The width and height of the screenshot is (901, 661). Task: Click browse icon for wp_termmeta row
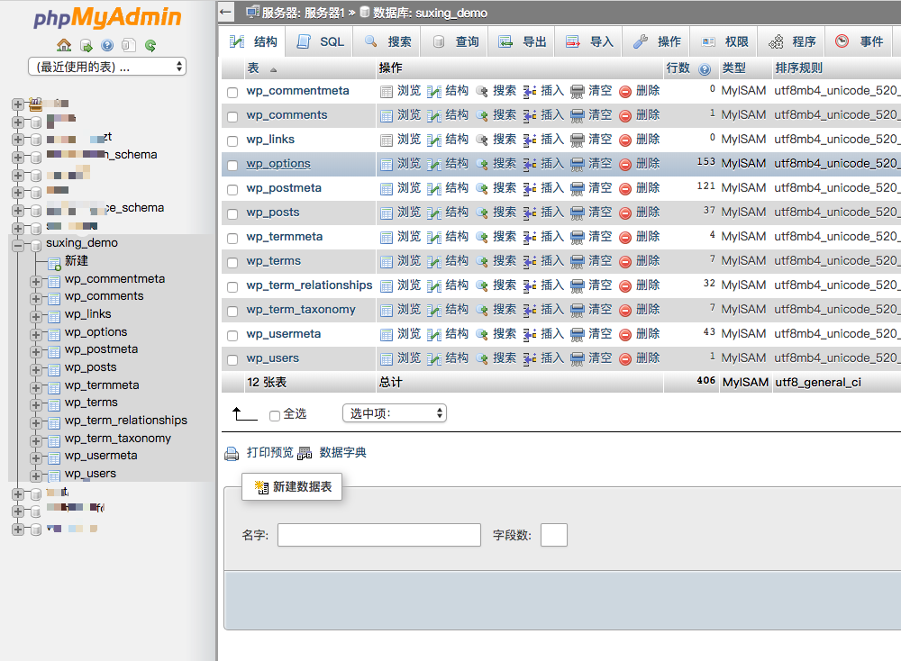click(x=387, y=237)
